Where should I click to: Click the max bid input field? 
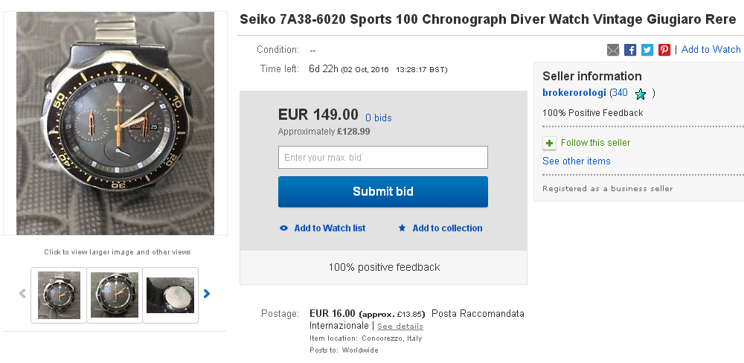click(383, 158)
